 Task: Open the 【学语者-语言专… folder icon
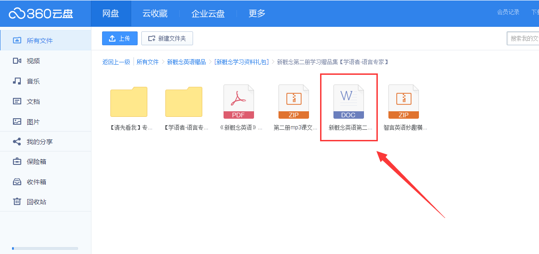[x=184, y=102]
